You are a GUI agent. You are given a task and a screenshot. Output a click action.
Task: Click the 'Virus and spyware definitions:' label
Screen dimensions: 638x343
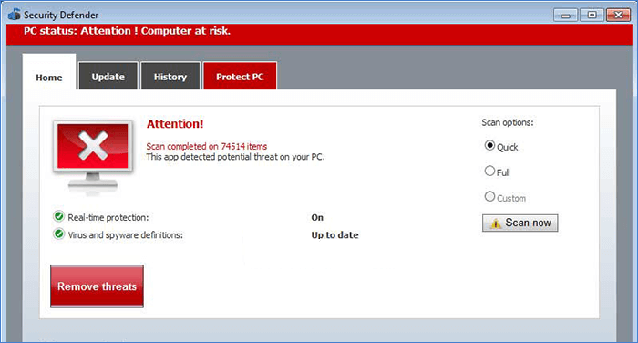126,235
